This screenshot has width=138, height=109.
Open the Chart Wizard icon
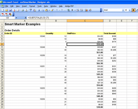pyautogui.click(x=86, y=10)
